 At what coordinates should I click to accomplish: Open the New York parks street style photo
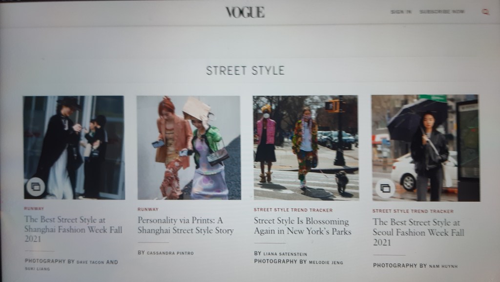306,148
